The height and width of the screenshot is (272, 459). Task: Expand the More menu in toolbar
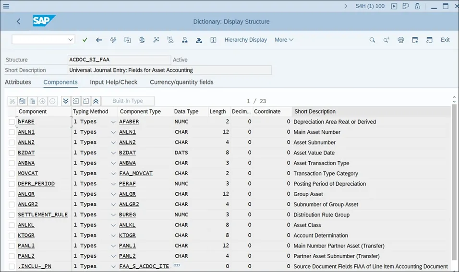tap(284, 40)
